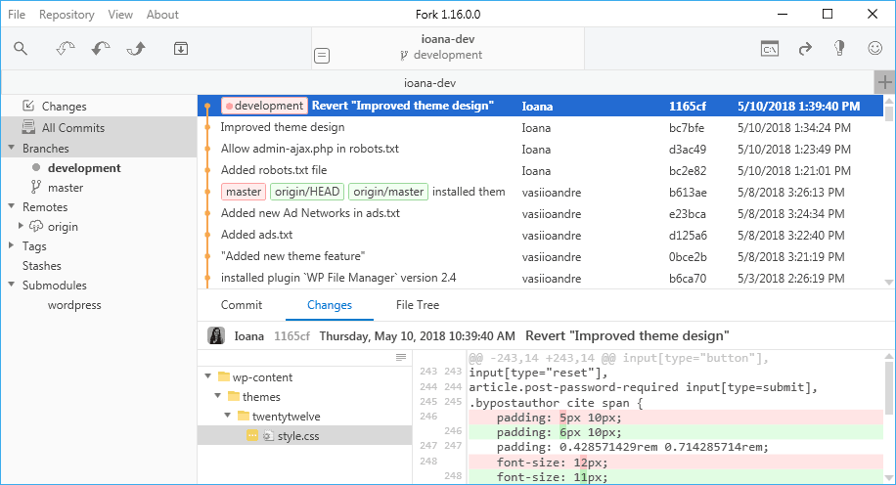Click the Fetch toolbar icon
This screenshot has height=485, width=896.
[66, 49]
